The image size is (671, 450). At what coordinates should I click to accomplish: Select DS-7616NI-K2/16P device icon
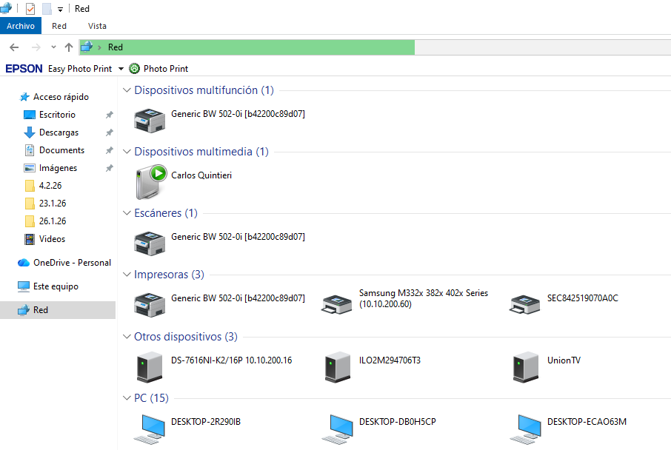click(150, 367)
